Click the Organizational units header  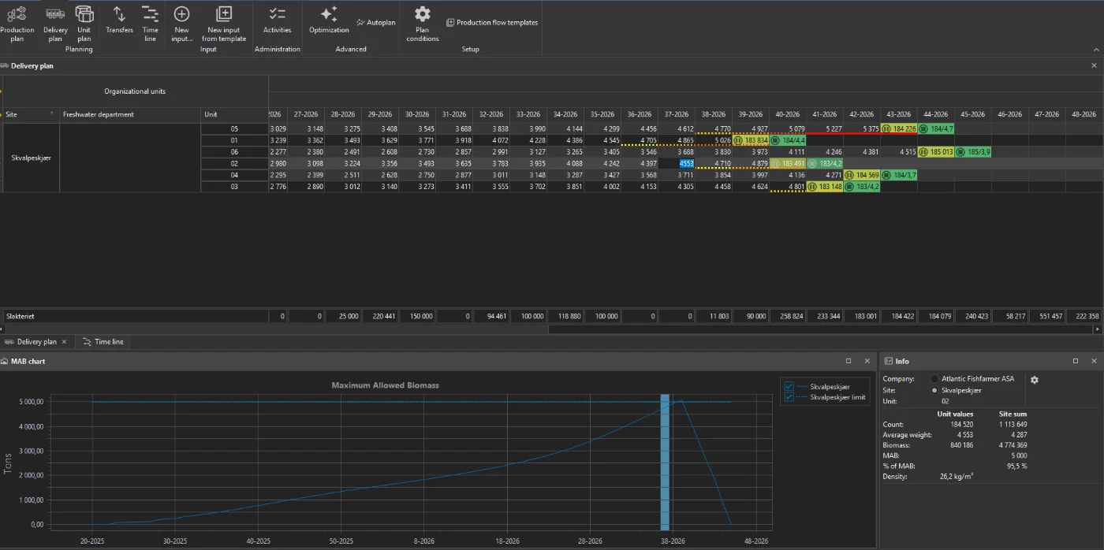point(135,91)
